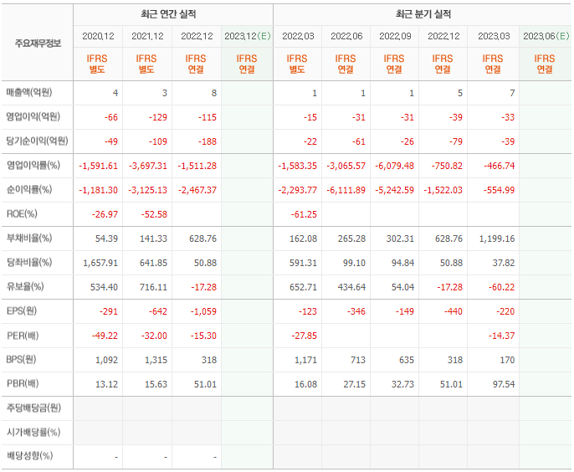Select the 순이익률(%) row label
The width and height of the screenshot is (574, 472).
point(29,190)
